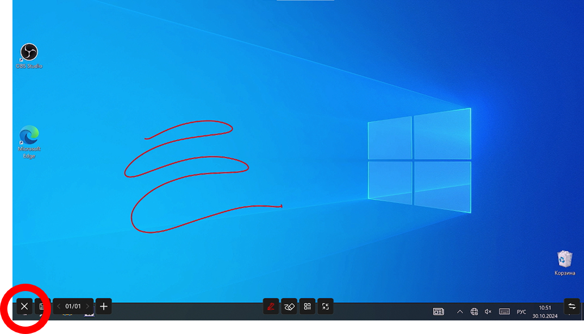Select the red pen tool

[x=271, y=306]
